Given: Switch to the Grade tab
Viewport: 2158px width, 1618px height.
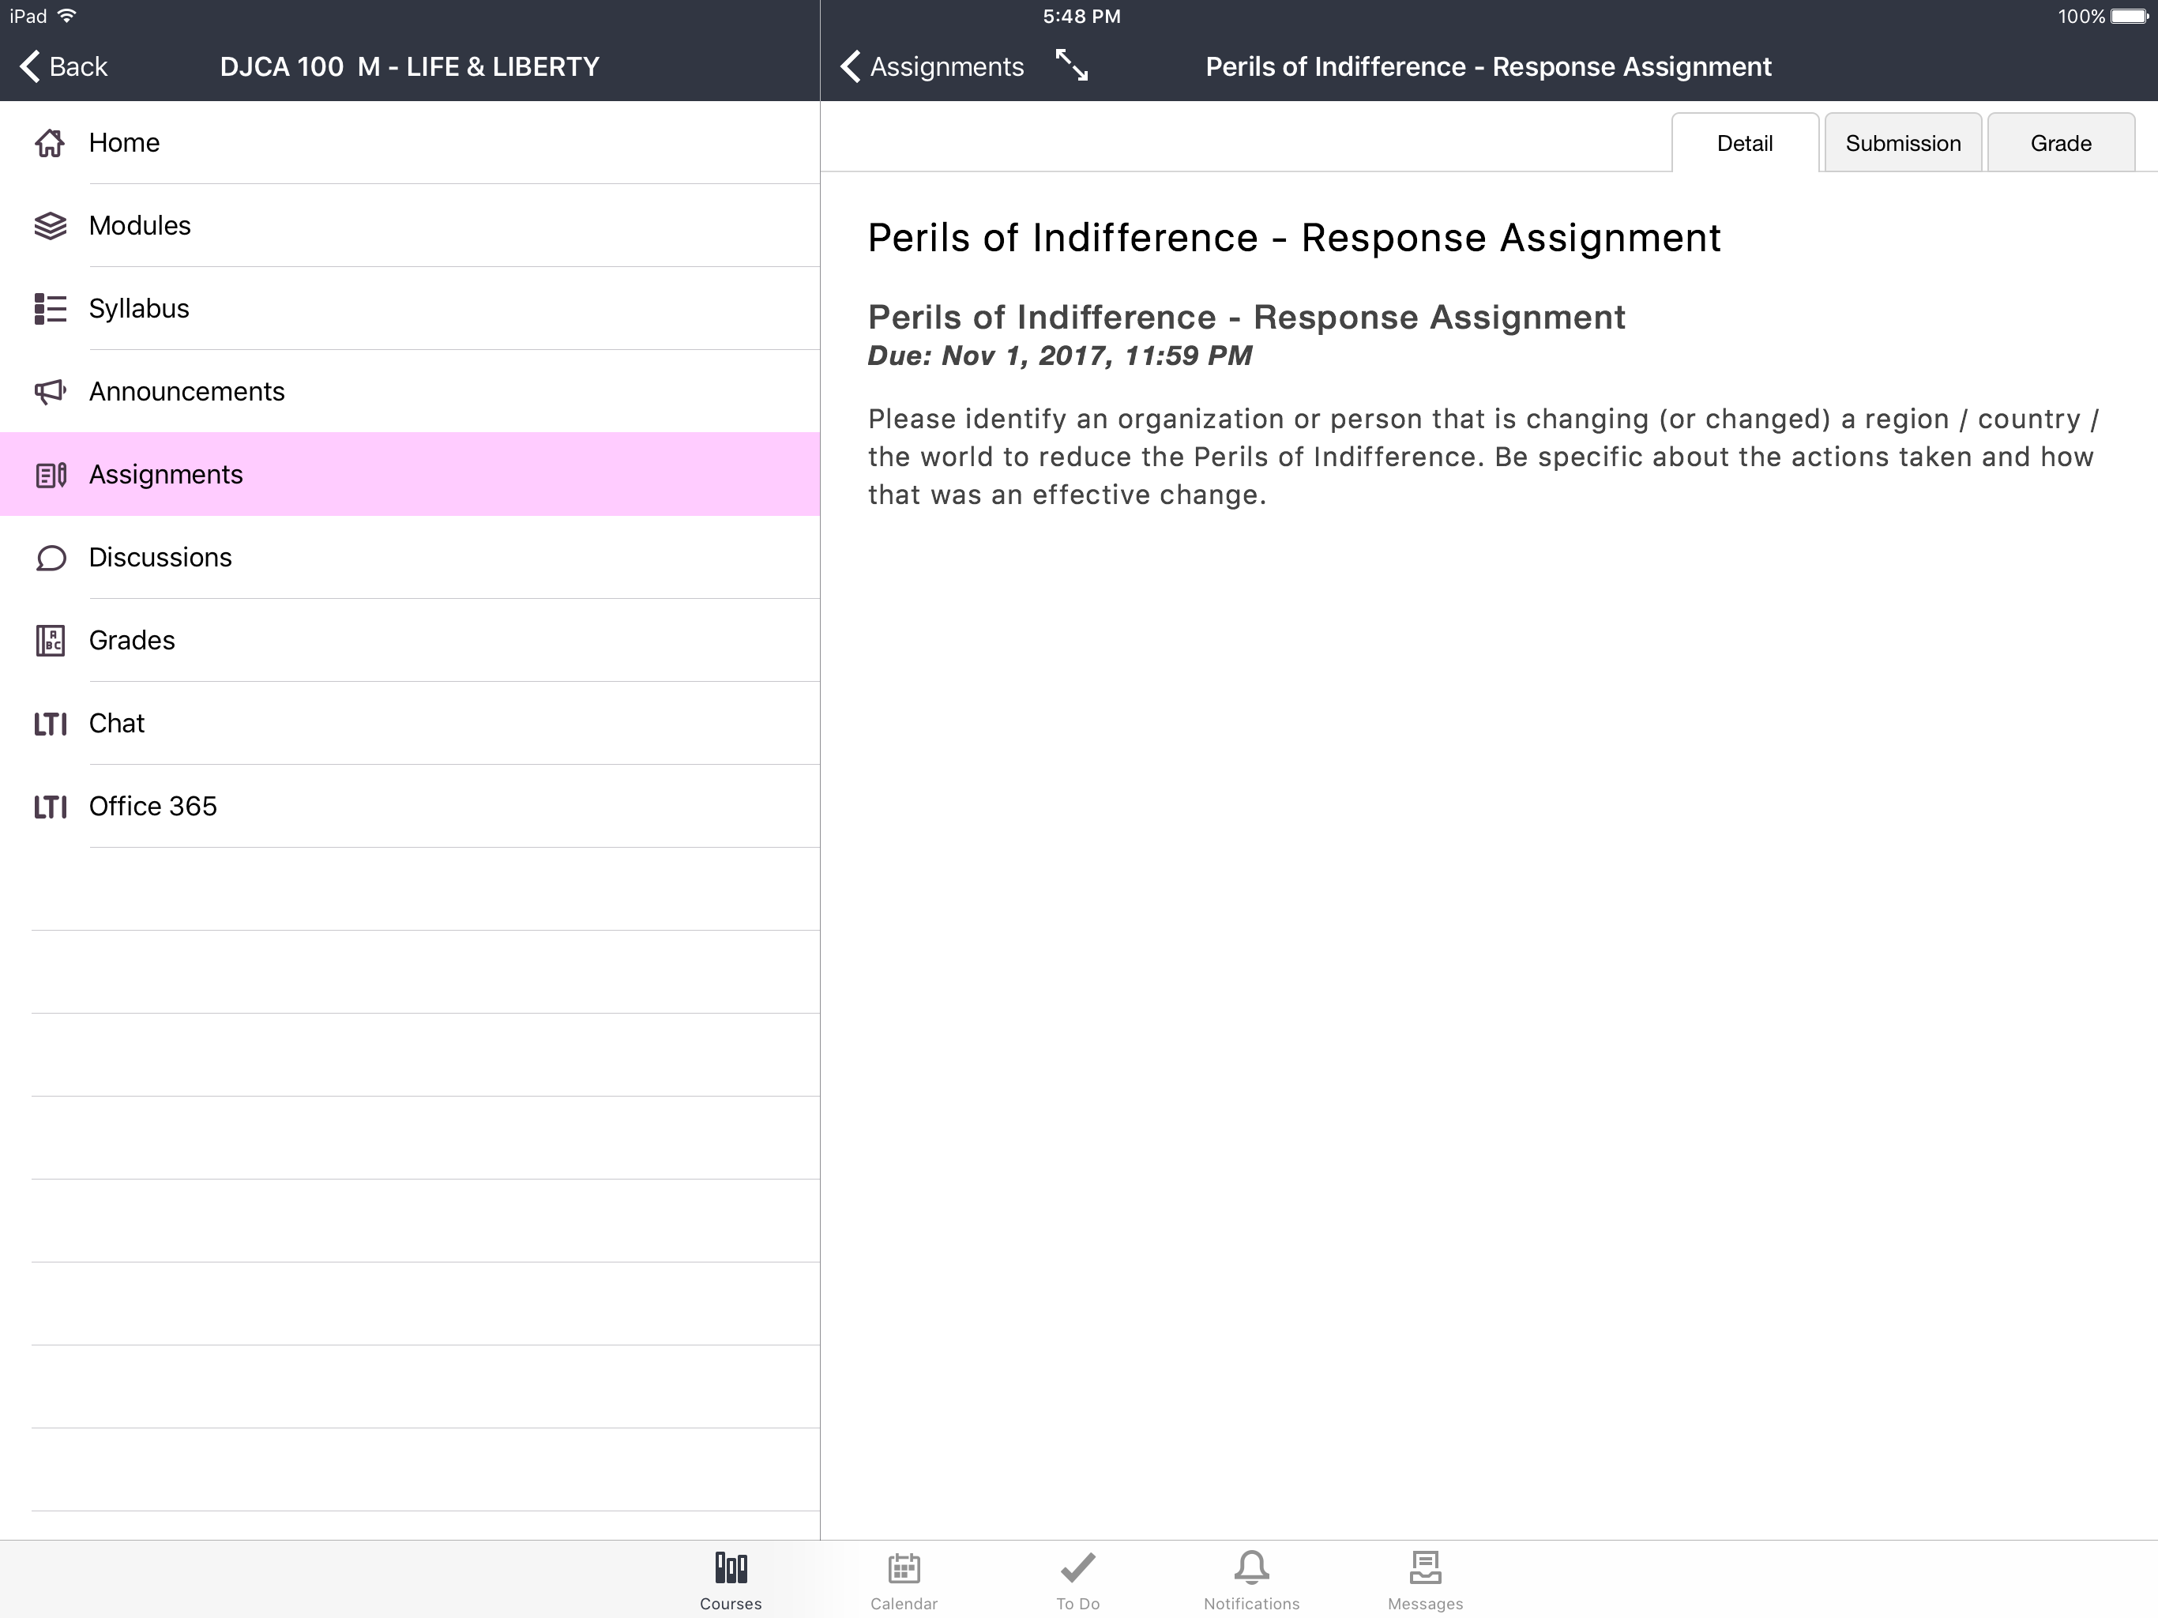Looking at the screenshot, I should click(2060, 142).
